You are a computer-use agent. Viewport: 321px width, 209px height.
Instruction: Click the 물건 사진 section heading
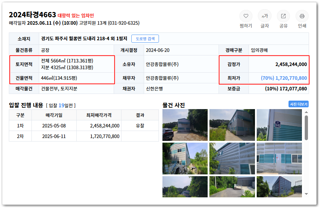(x=174, y=105)
